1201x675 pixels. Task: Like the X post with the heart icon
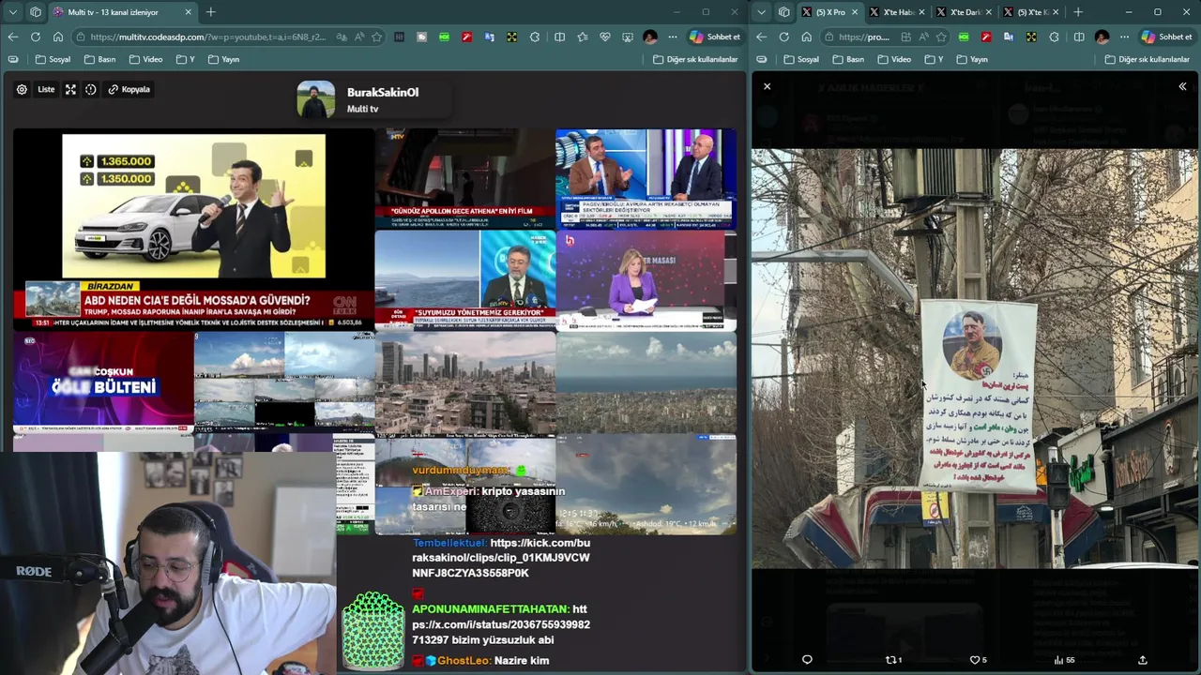click(978, 660)
